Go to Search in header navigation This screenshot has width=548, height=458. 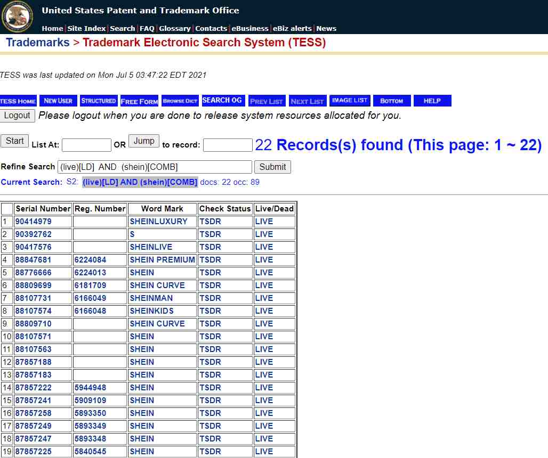pos(122,29)
